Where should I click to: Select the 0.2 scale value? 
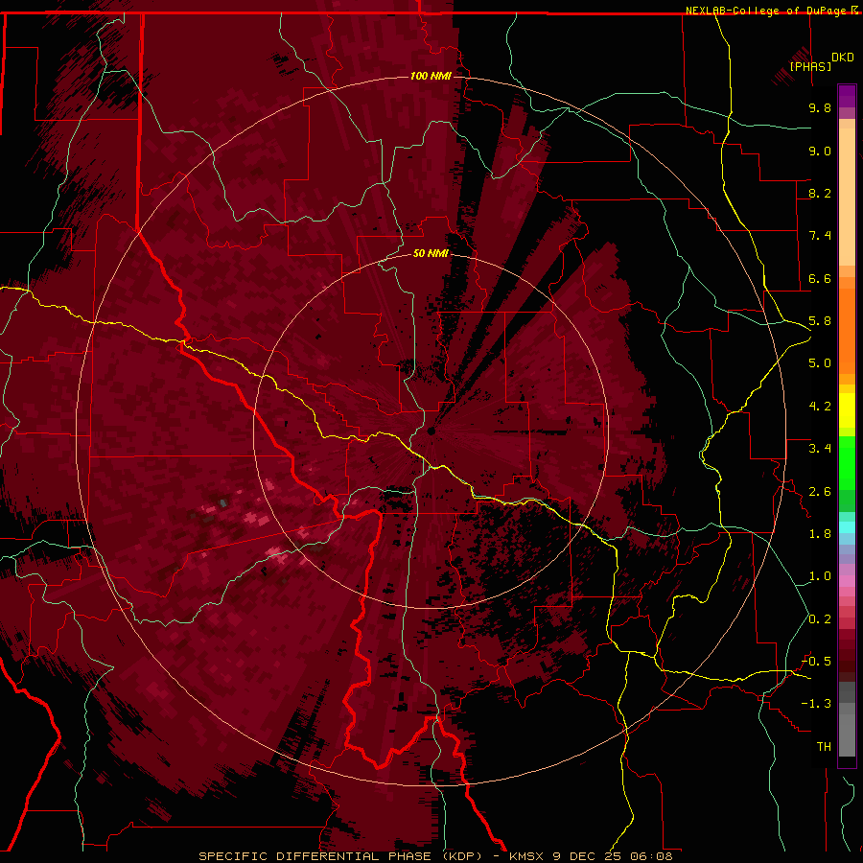click(820, 619)
